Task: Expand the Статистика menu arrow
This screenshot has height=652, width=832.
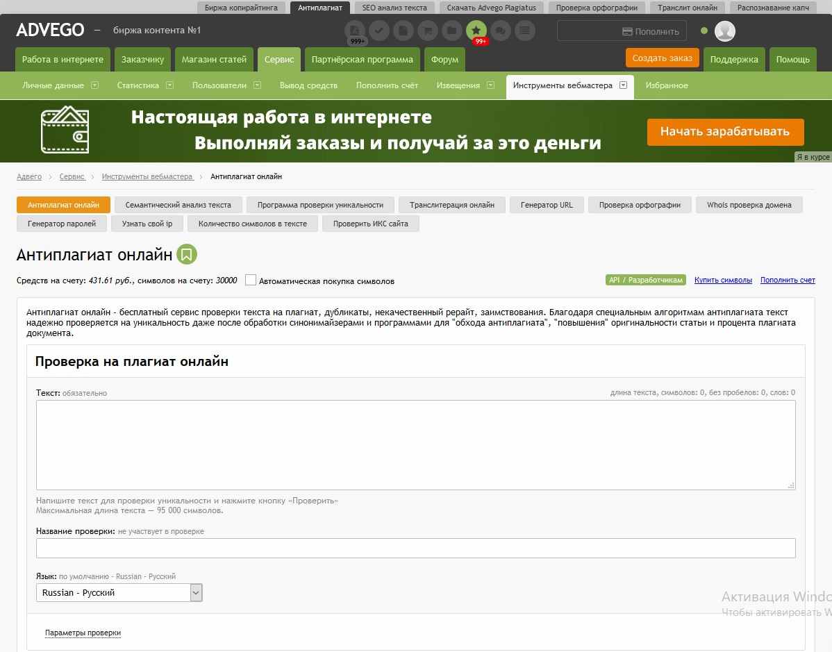Action: (x=169, y=85)
